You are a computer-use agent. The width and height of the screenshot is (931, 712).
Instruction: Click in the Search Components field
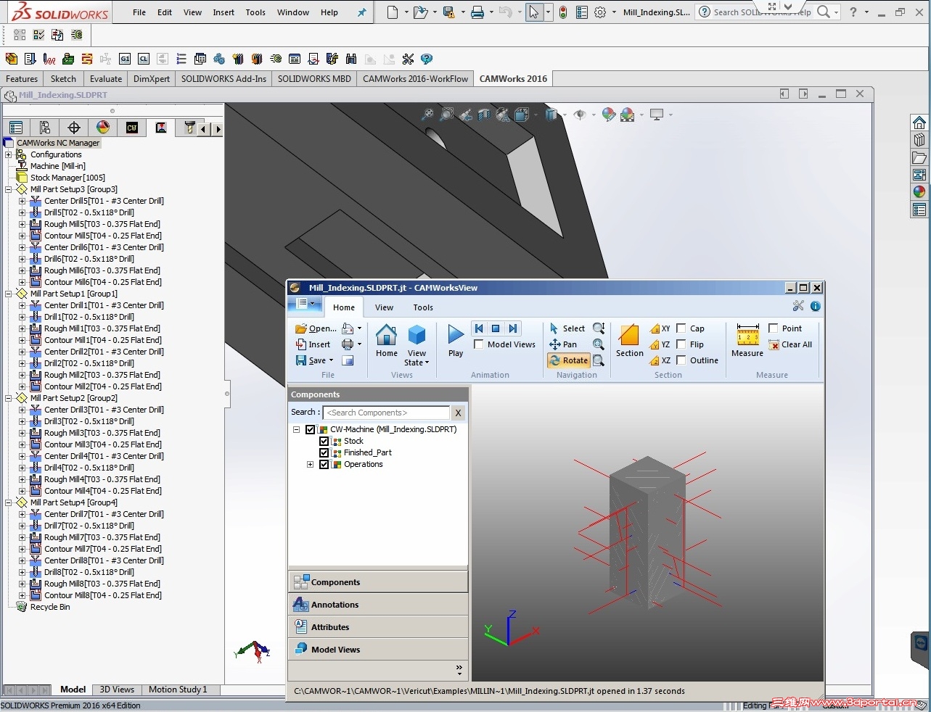point(387,413)
